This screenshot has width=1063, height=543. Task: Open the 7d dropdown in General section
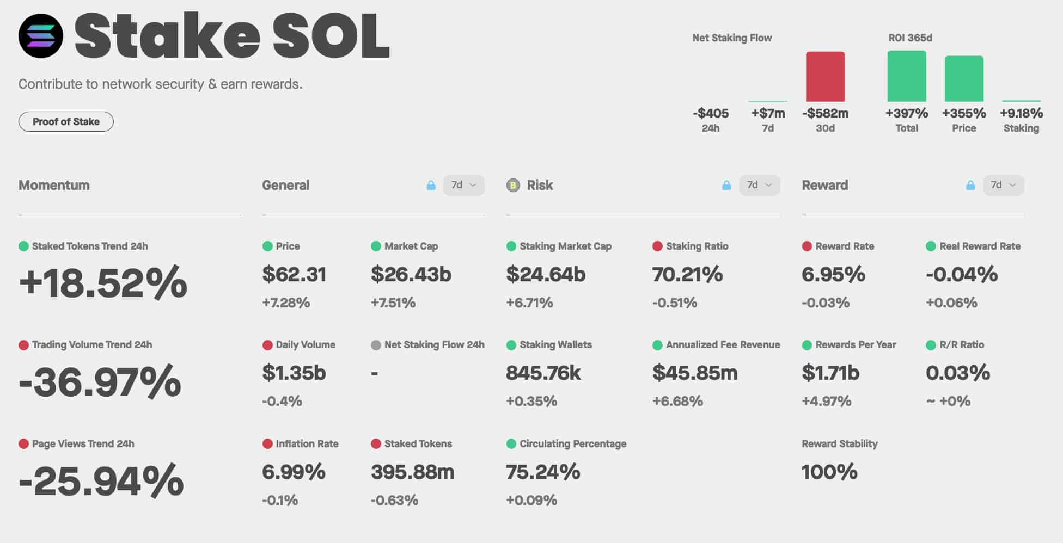463,185
